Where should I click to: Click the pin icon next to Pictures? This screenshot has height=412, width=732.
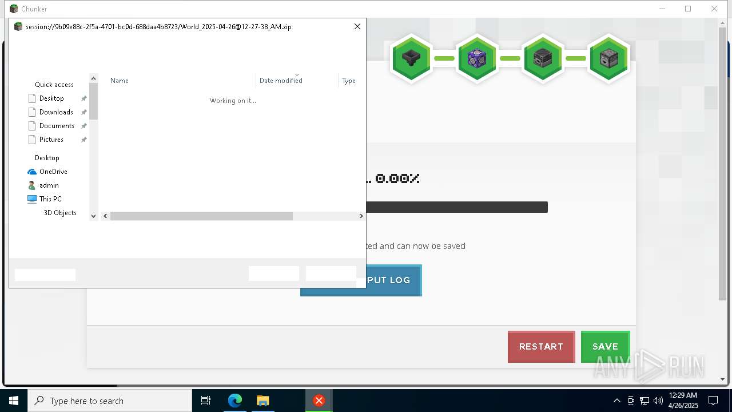pos(83,140)
